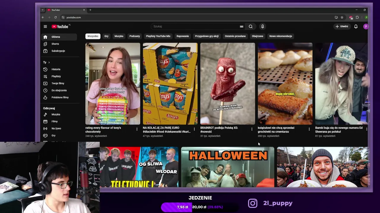Play the Tony's Chocolonely short thumbnail

(x=113, y=84)
